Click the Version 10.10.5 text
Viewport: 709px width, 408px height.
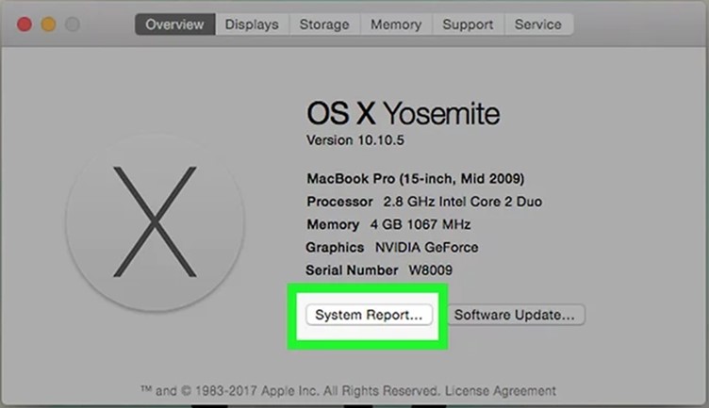(354, 139)
